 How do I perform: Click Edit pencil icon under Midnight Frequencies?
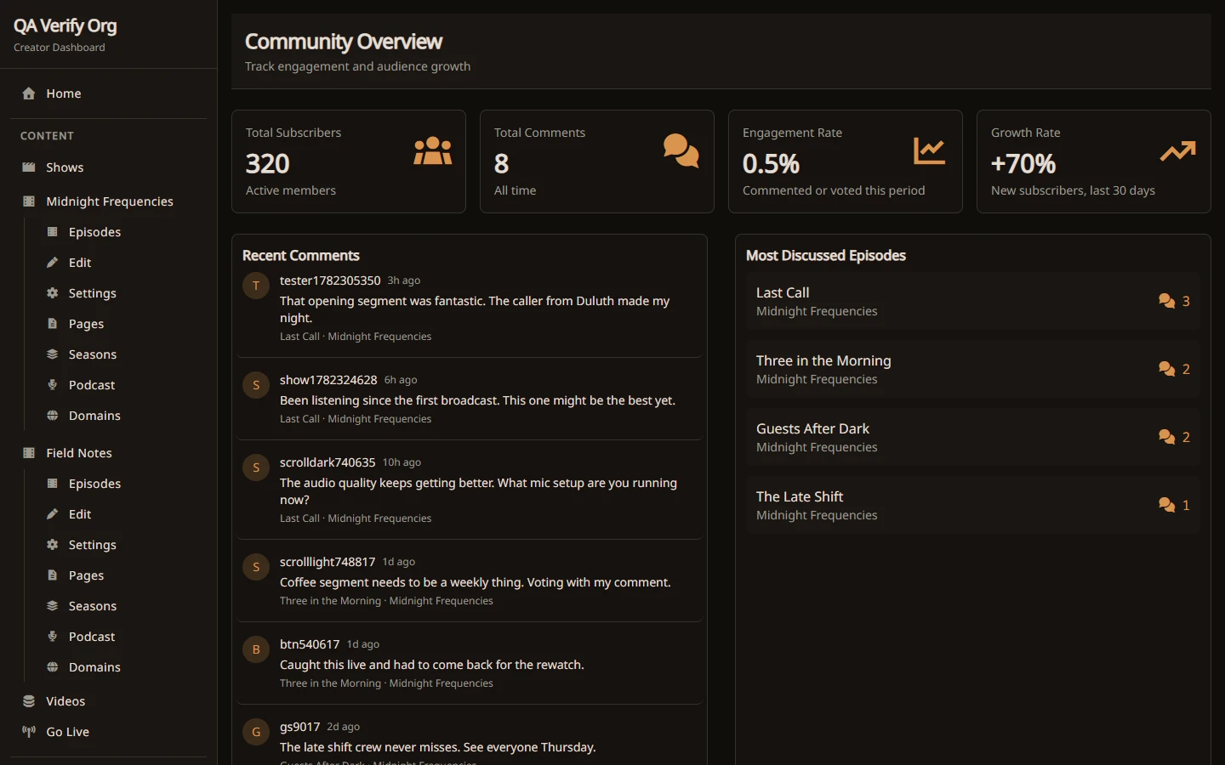[x=52, y=263]
